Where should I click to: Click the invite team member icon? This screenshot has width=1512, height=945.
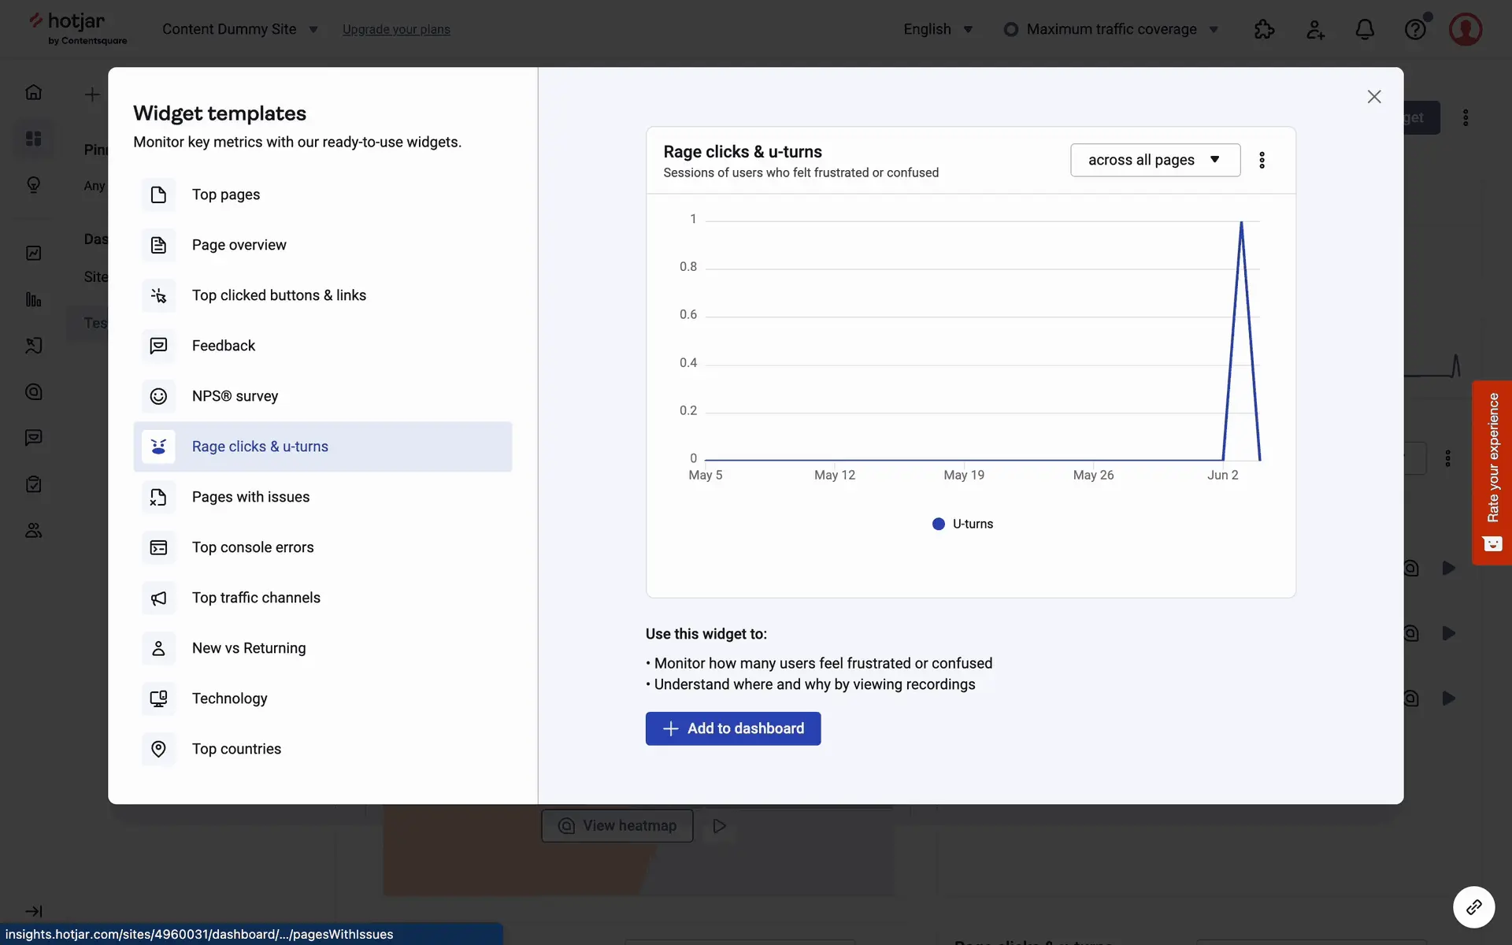coord(1314,30)
